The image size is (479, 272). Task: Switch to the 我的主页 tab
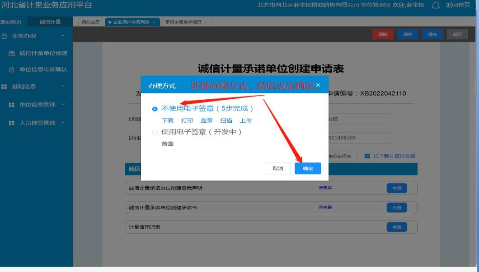click(x=89, y=22)
